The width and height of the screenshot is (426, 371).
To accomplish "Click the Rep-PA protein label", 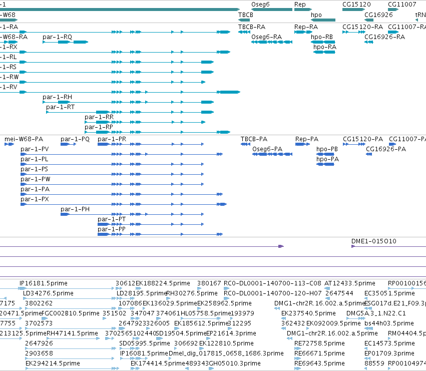I will point(307,139).
